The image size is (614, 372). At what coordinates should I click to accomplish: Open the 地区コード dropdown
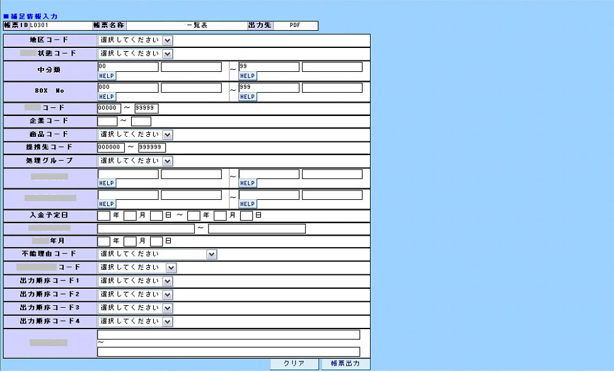coord(135,40)
